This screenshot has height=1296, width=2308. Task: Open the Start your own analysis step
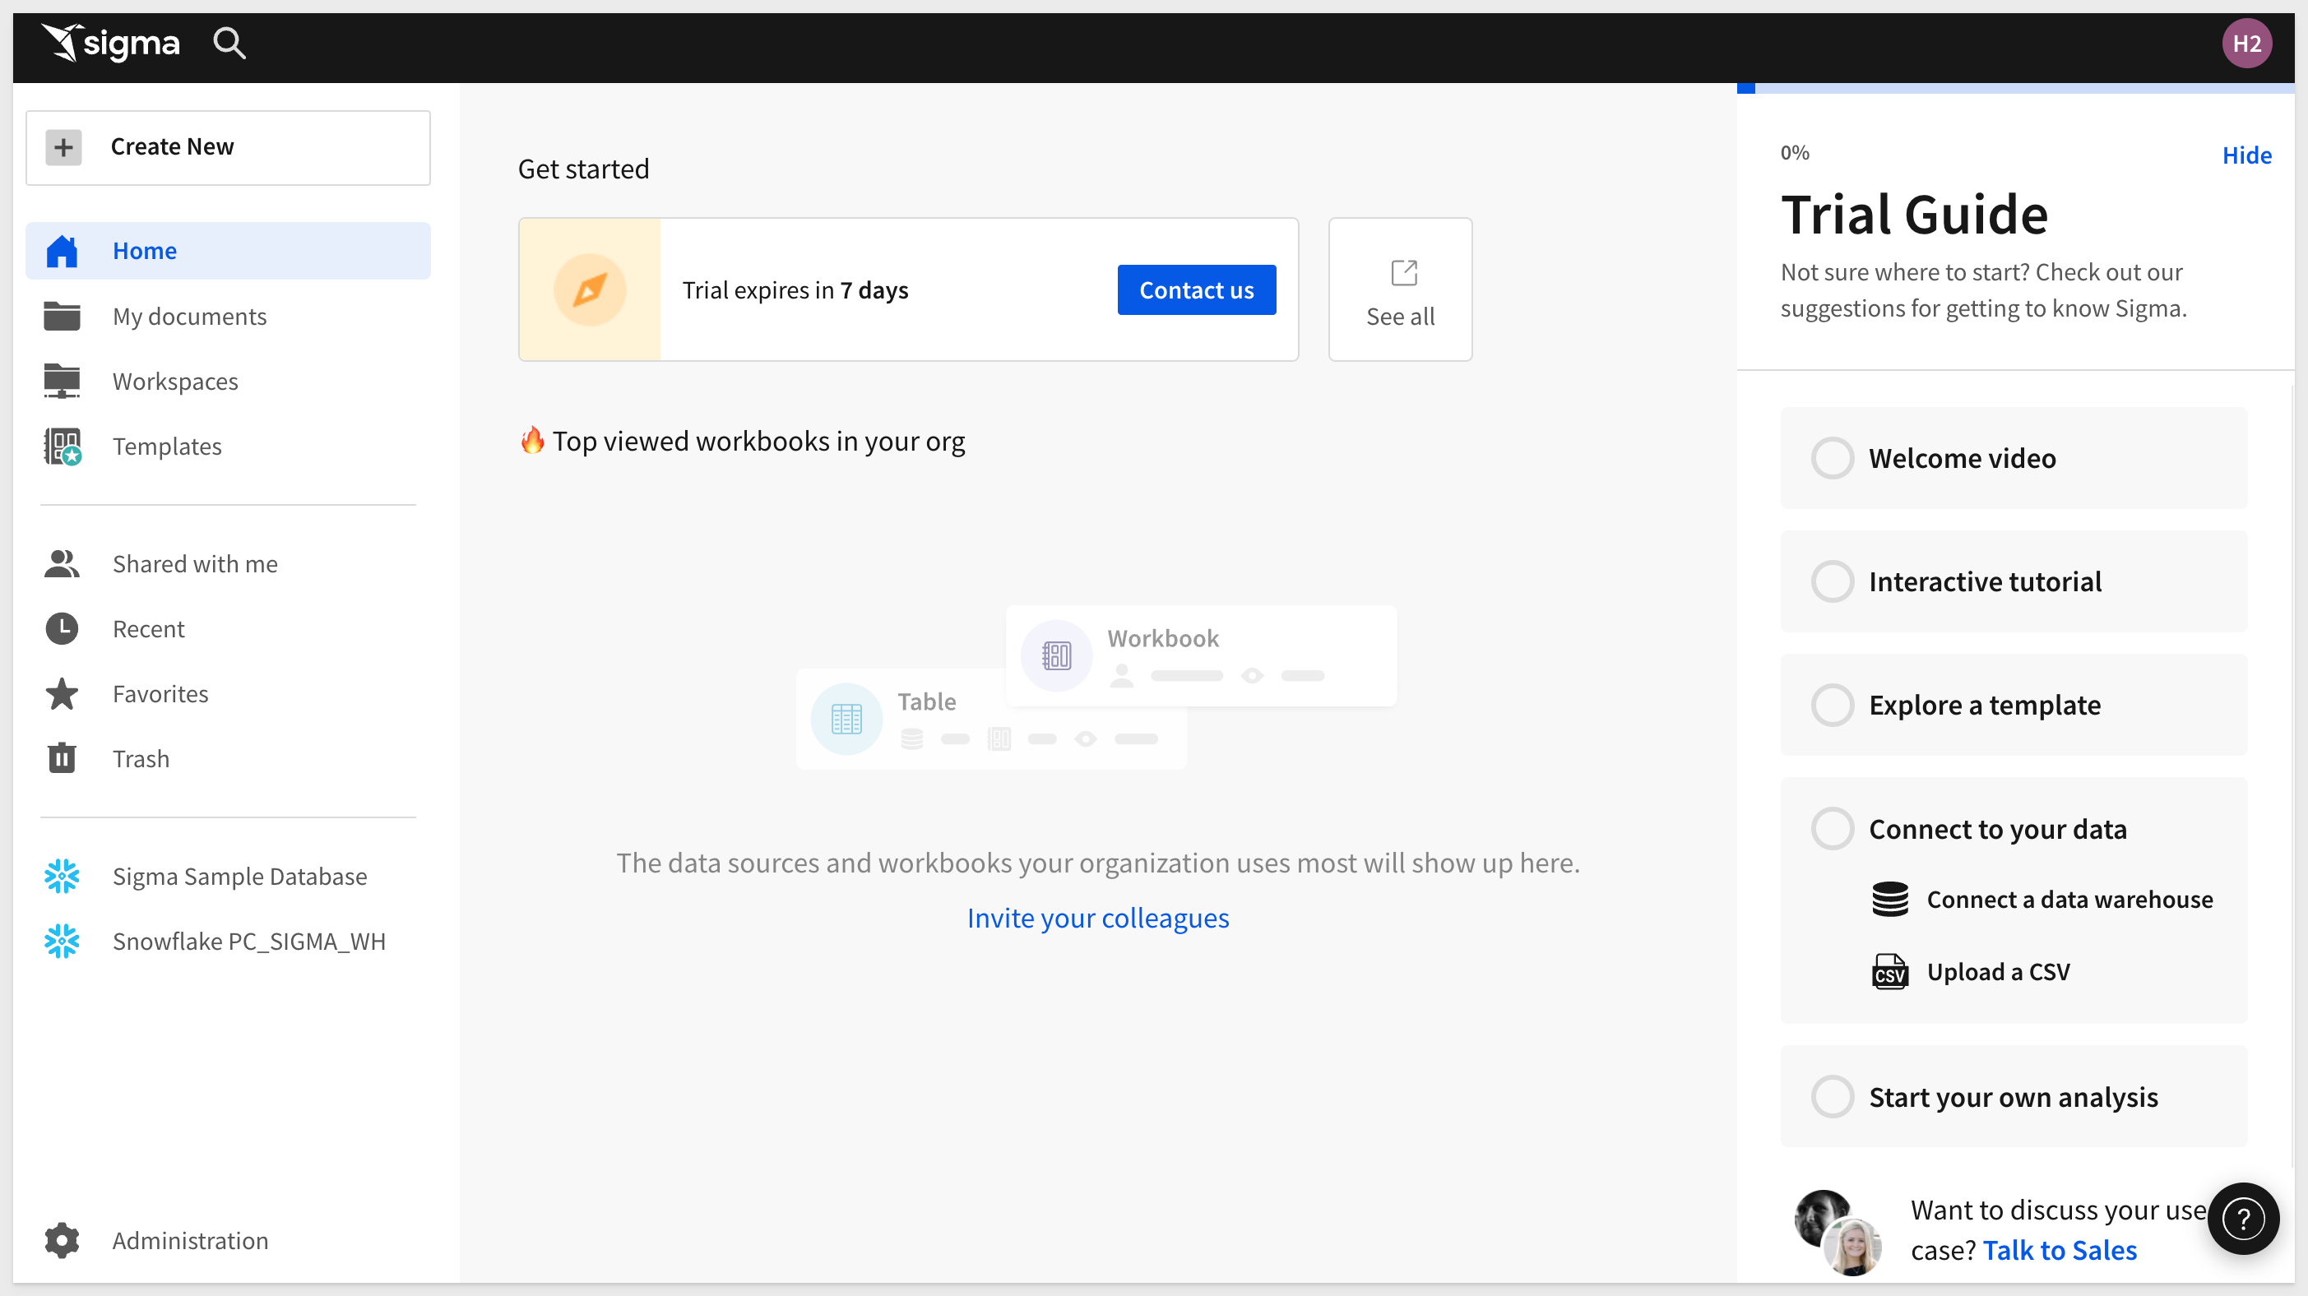2014,1097
